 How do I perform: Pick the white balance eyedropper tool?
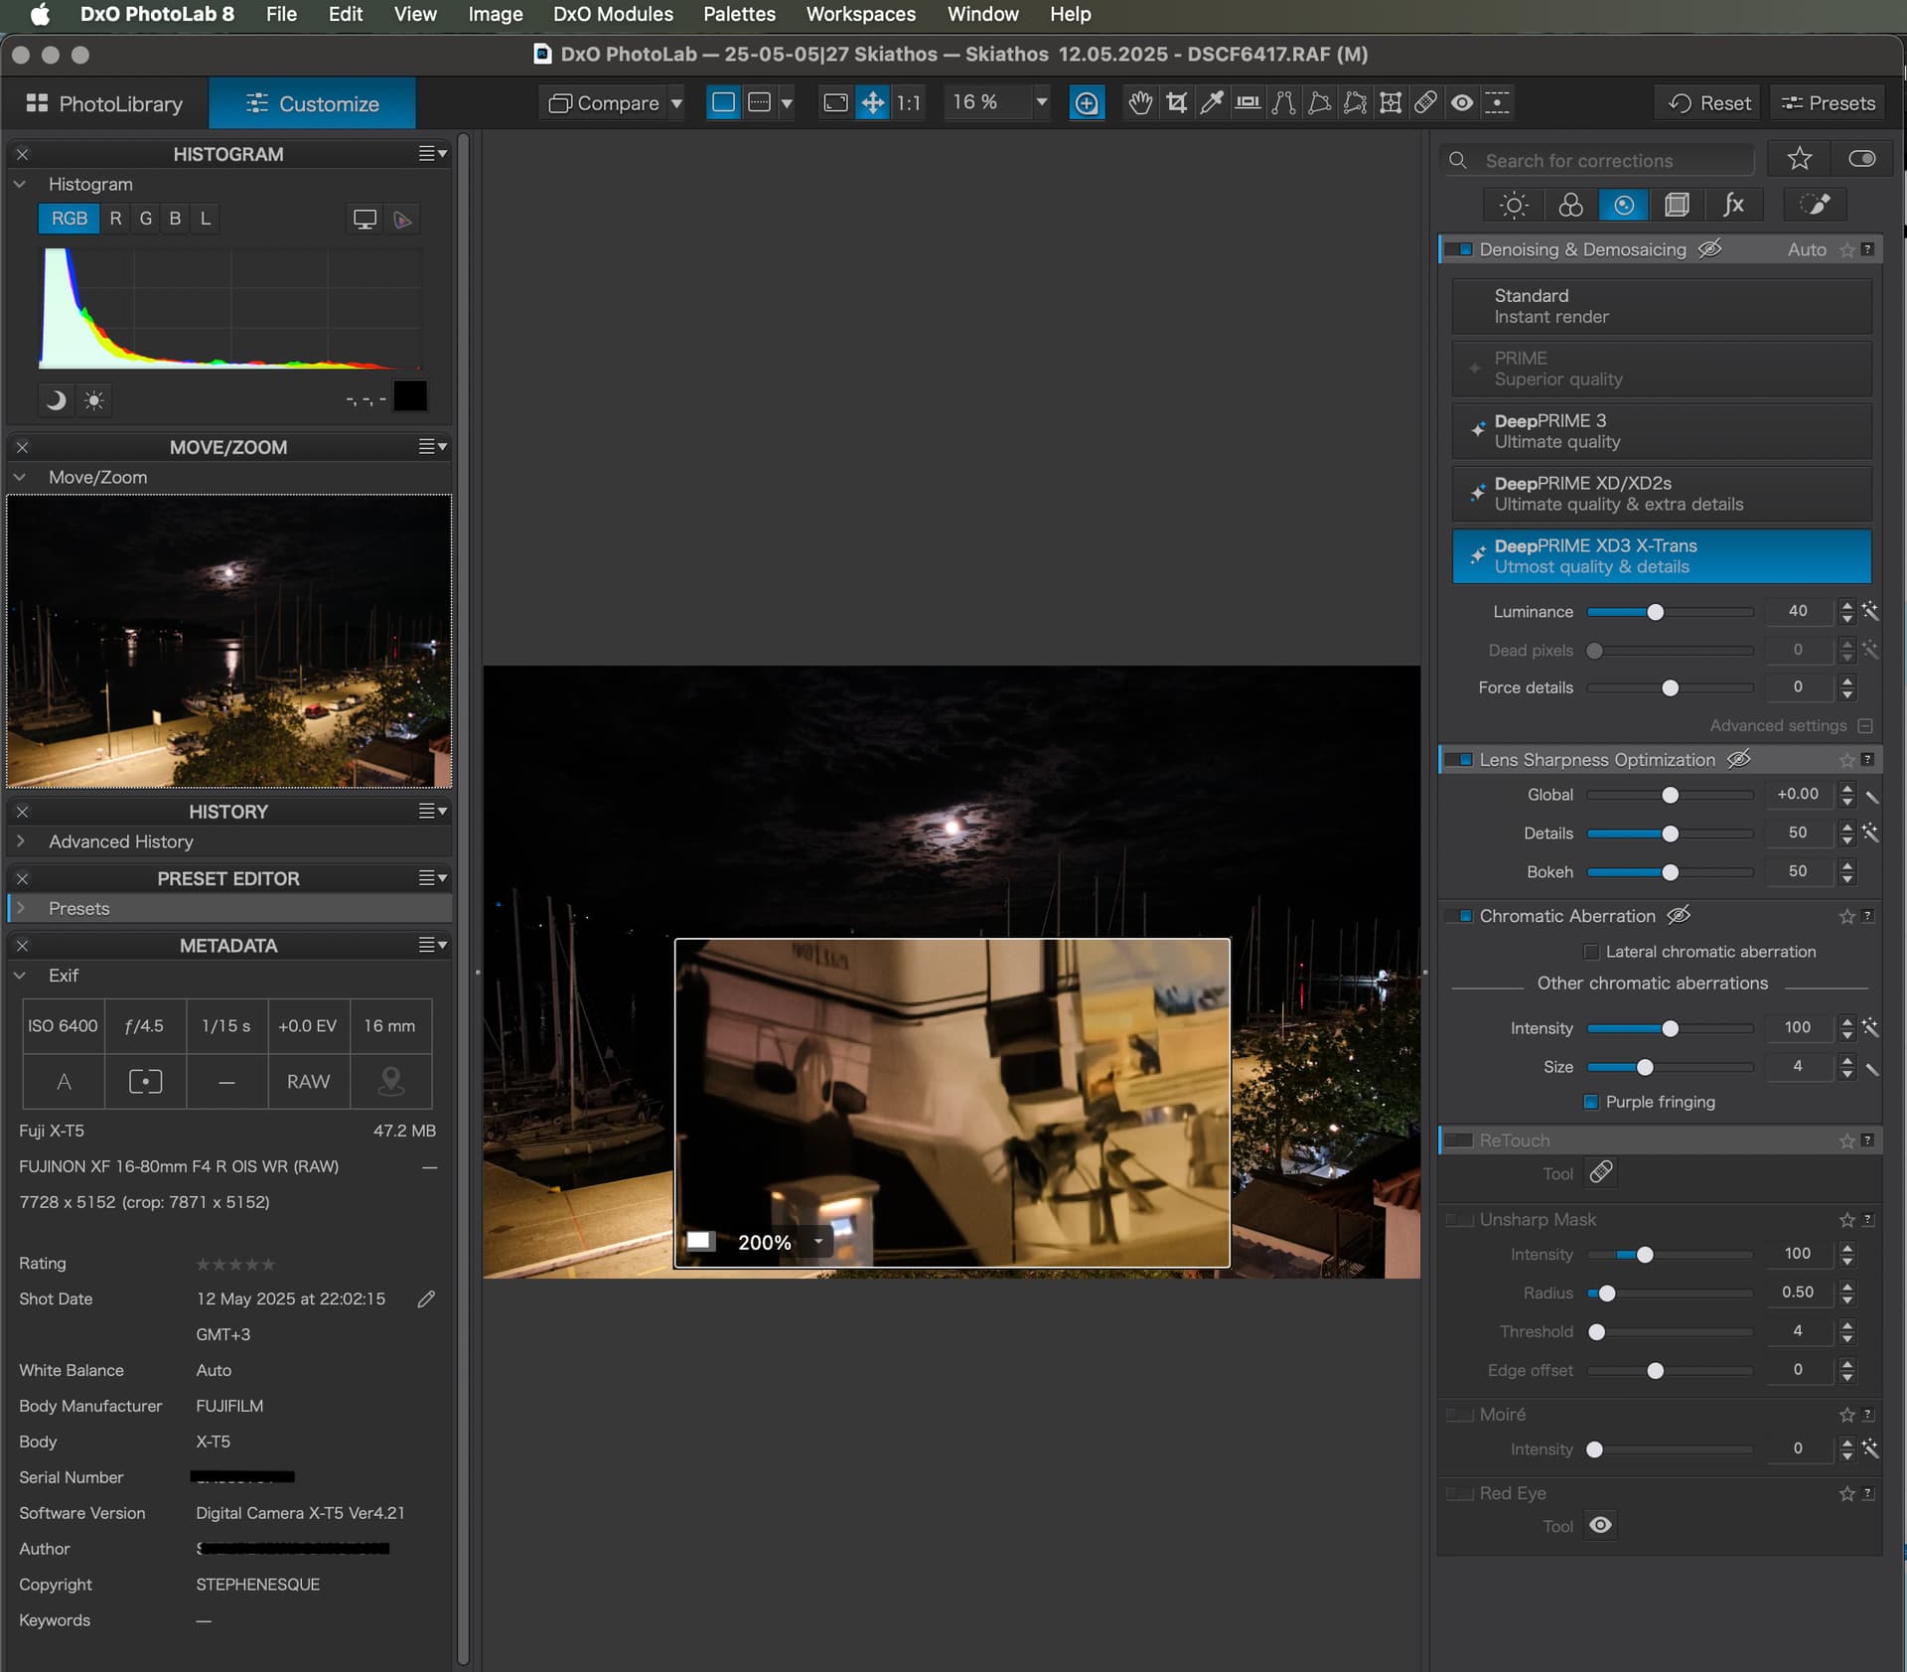[x=1212, y=102]
